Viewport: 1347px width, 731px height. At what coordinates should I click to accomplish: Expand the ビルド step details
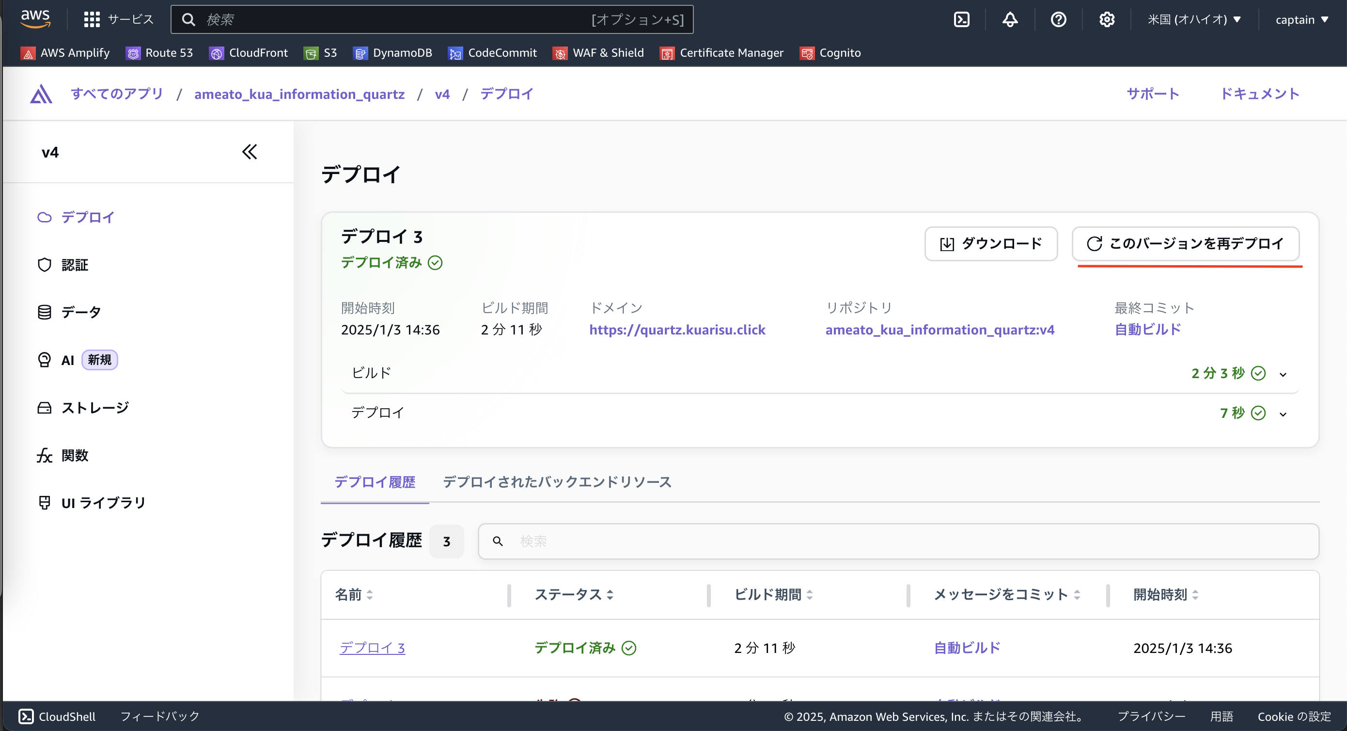point(1283,374)
